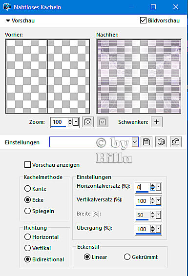The image size is (188, 276).
Task: Increase Zoom with the up spinner arrow
Action: click(x=70, y=120)
